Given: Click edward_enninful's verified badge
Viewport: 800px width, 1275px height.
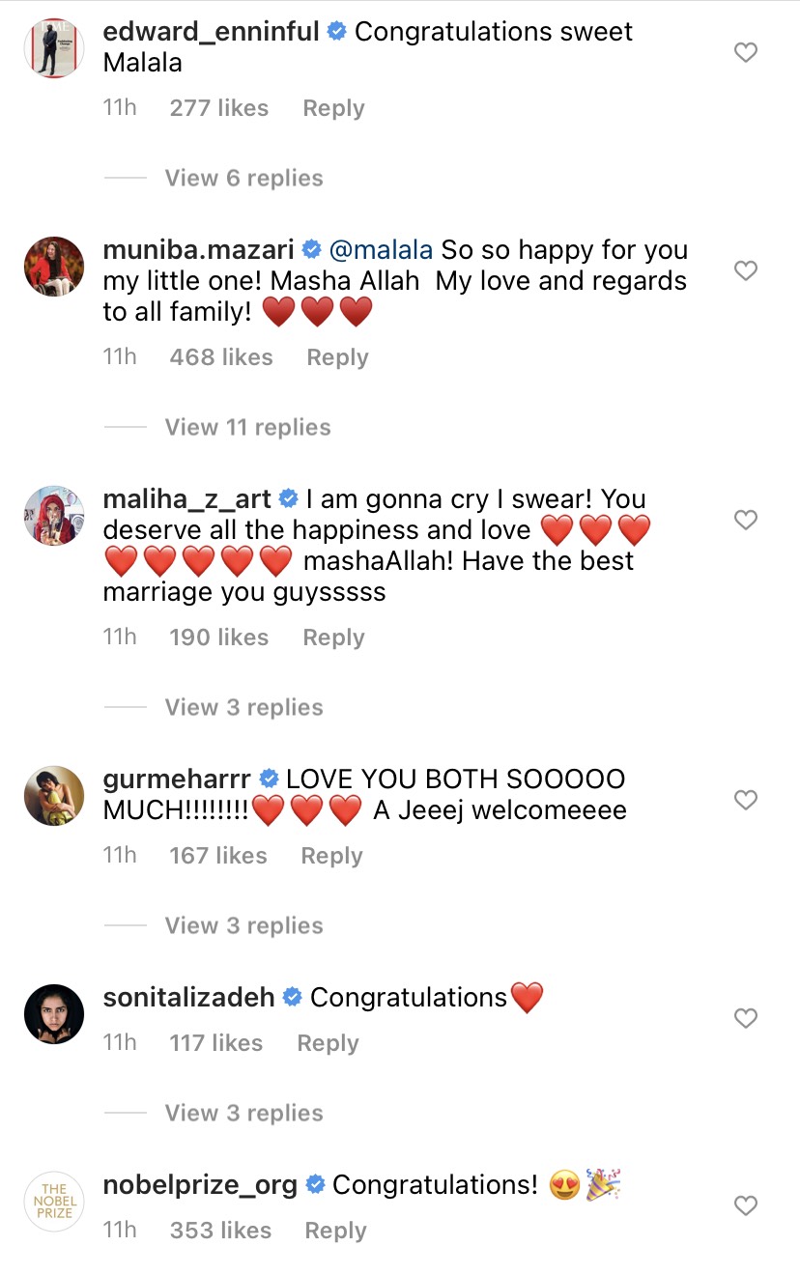Looking at the screenshot, I should pyautogui.click(x=335, y=31).
